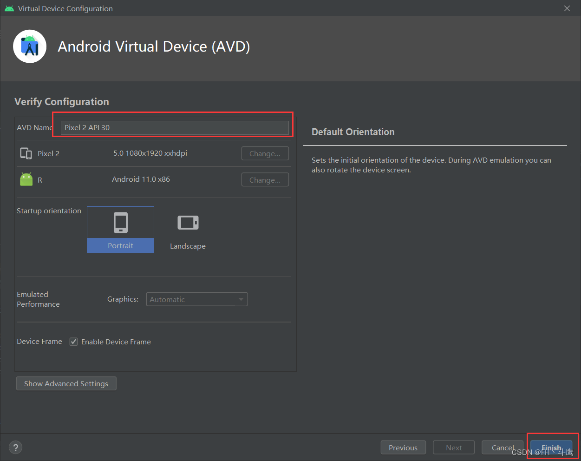Click the 'Device Frame' label
Image resolution: width=581 pixels, height=461 pixels.
[39, 341]
